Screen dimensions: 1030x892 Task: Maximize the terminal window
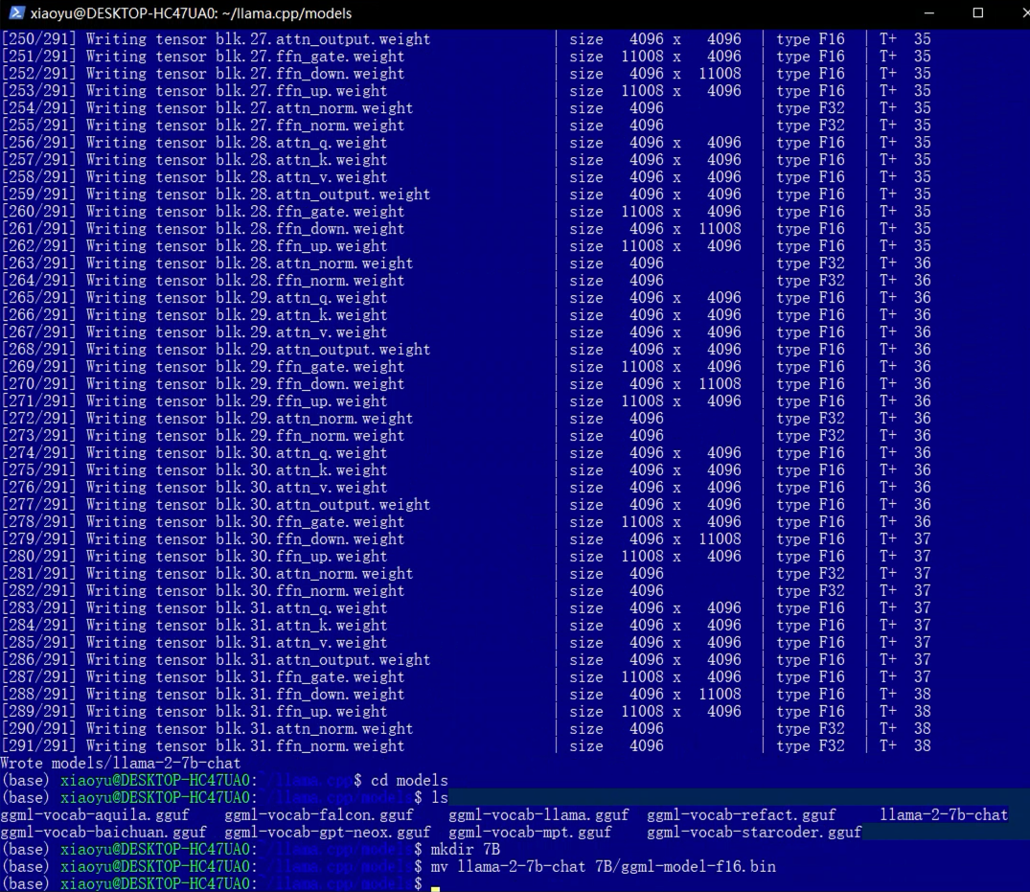(x=977, y=13)
